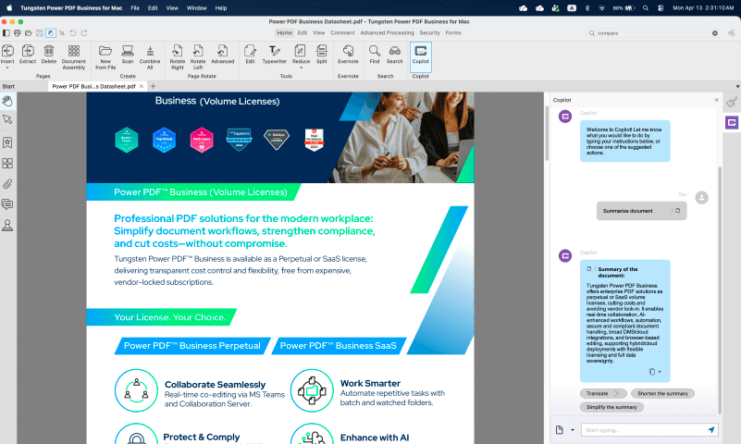Open the page thumbnails panel
The height and width of the screenshot is (444, 741).
pyautogui.click(x=7, y=164)
